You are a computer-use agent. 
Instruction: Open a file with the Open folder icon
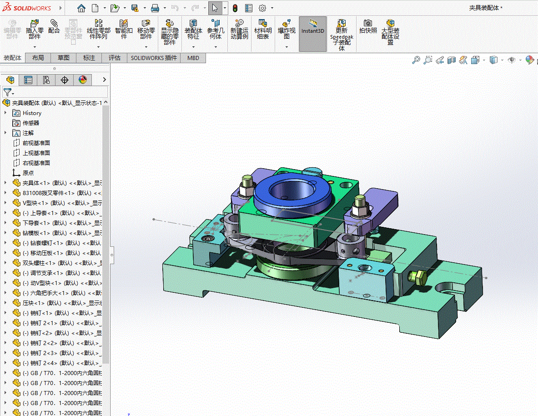[x=115, y=8]
